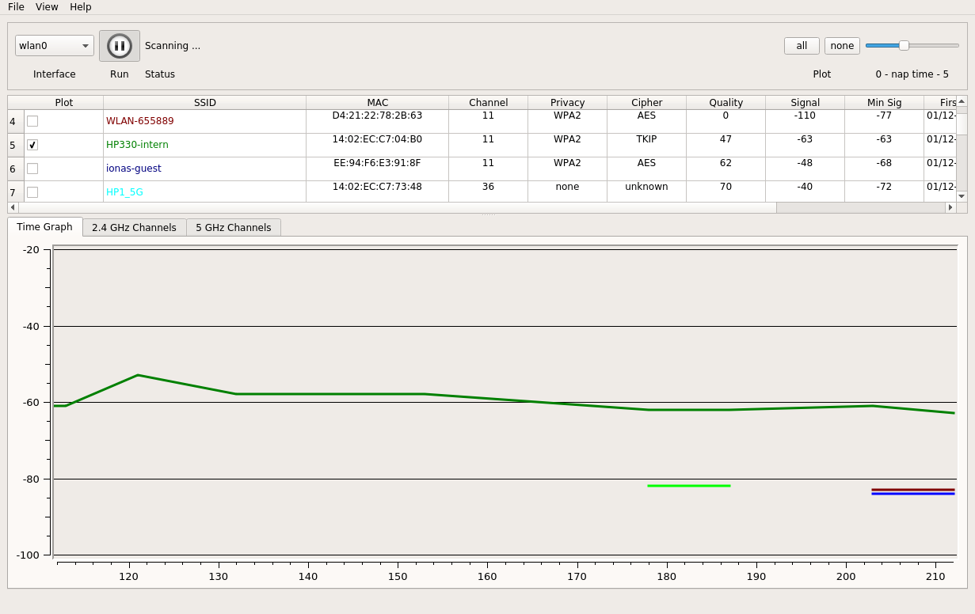This screenshot has height=614, width=975.
Task: Select row header number 4
Action: pyautogui.click(x=16, y=121)
